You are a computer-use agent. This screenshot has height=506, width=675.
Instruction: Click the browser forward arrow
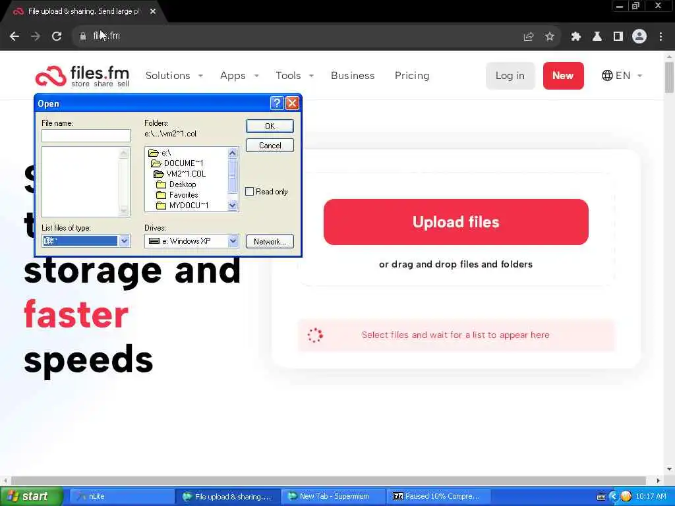pos(36,36)
